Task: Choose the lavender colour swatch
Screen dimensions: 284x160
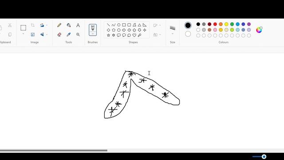Action: click(249, 30)
